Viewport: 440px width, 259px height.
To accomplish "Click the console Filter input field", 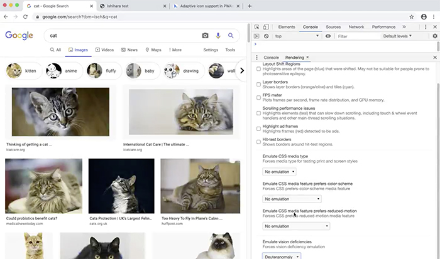I will pyautogui.click(x=358, y=36).
